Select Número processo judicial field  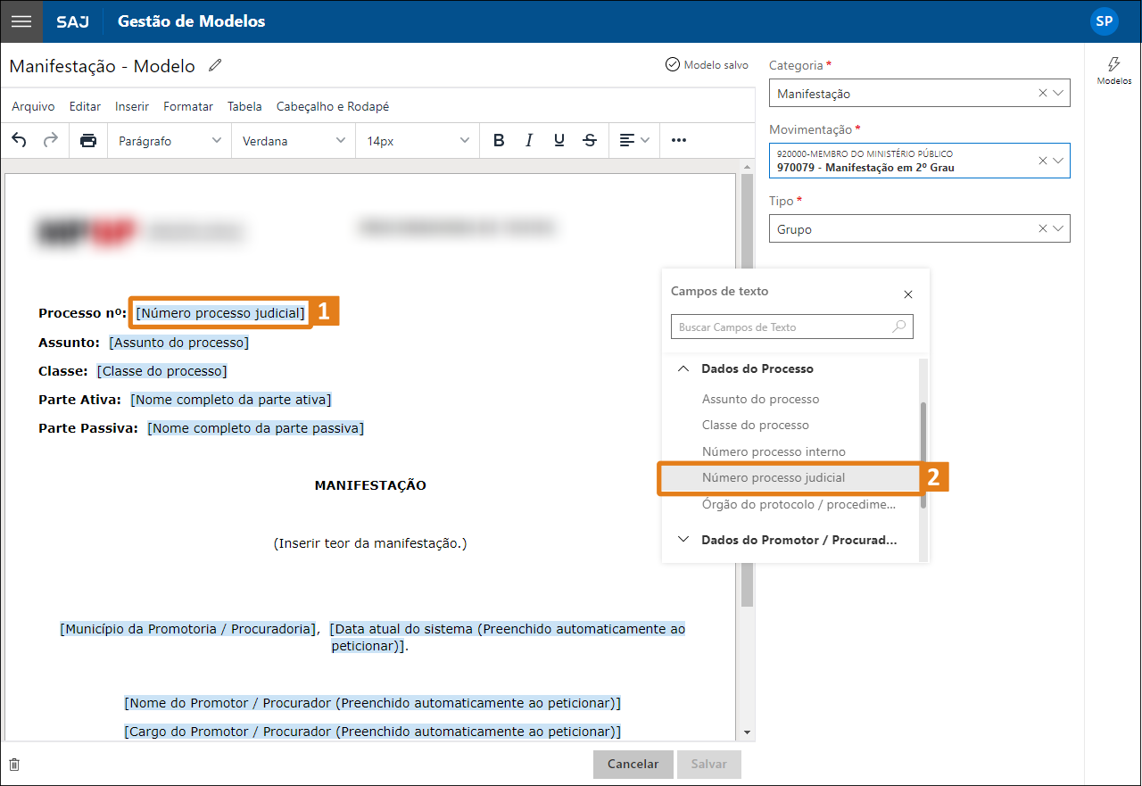pos(773,478)
